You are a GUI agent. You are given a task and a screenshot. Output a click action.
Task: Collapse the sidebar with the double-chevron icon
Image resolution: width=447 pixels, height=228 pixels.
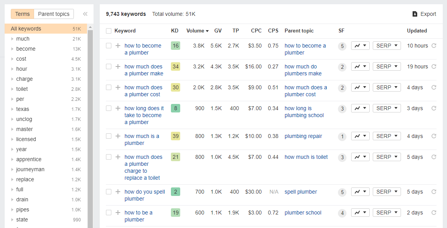tap(85, 14)
